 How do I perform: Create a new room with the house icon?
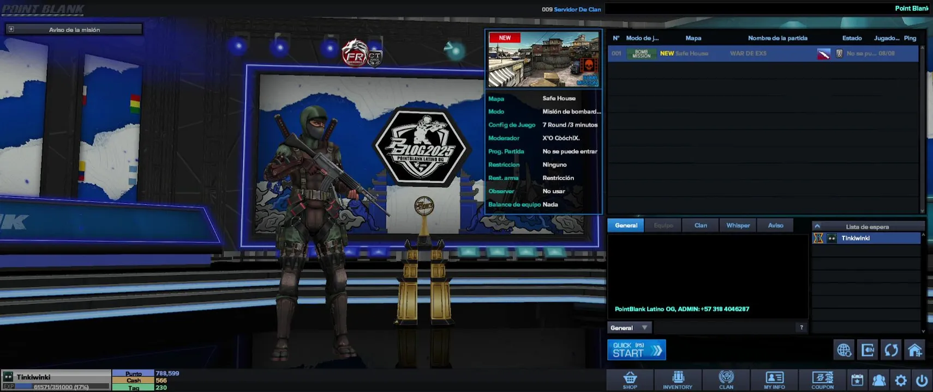pos(915,350)
